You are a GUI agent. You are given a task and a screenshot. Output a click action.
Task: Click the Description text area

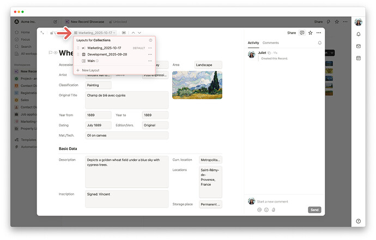(x=126, y=172)
